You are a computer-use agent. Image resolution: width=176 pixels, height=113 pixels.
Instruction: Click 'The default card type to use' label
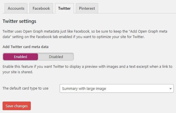point(26,88)
